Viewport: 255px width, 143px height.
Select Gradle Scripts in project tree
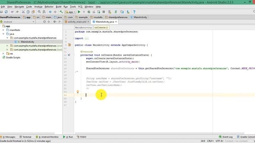pos(13,58)
